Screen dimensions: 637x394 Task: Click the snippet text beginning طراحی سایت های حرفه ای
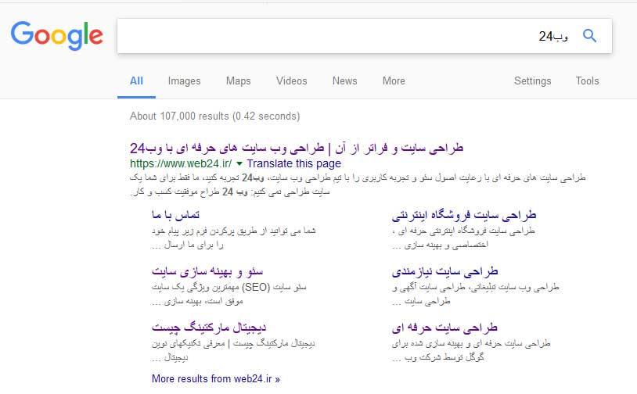click(x=358, y=184)
